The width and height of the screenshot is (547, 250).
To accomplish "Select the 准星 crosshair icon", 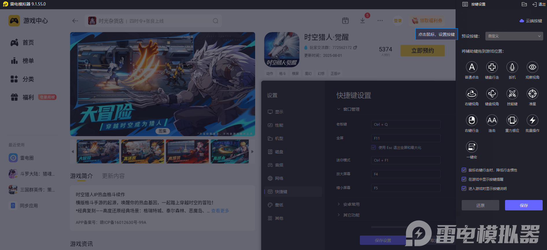I will pyautogui.click(x=533, y=94).
